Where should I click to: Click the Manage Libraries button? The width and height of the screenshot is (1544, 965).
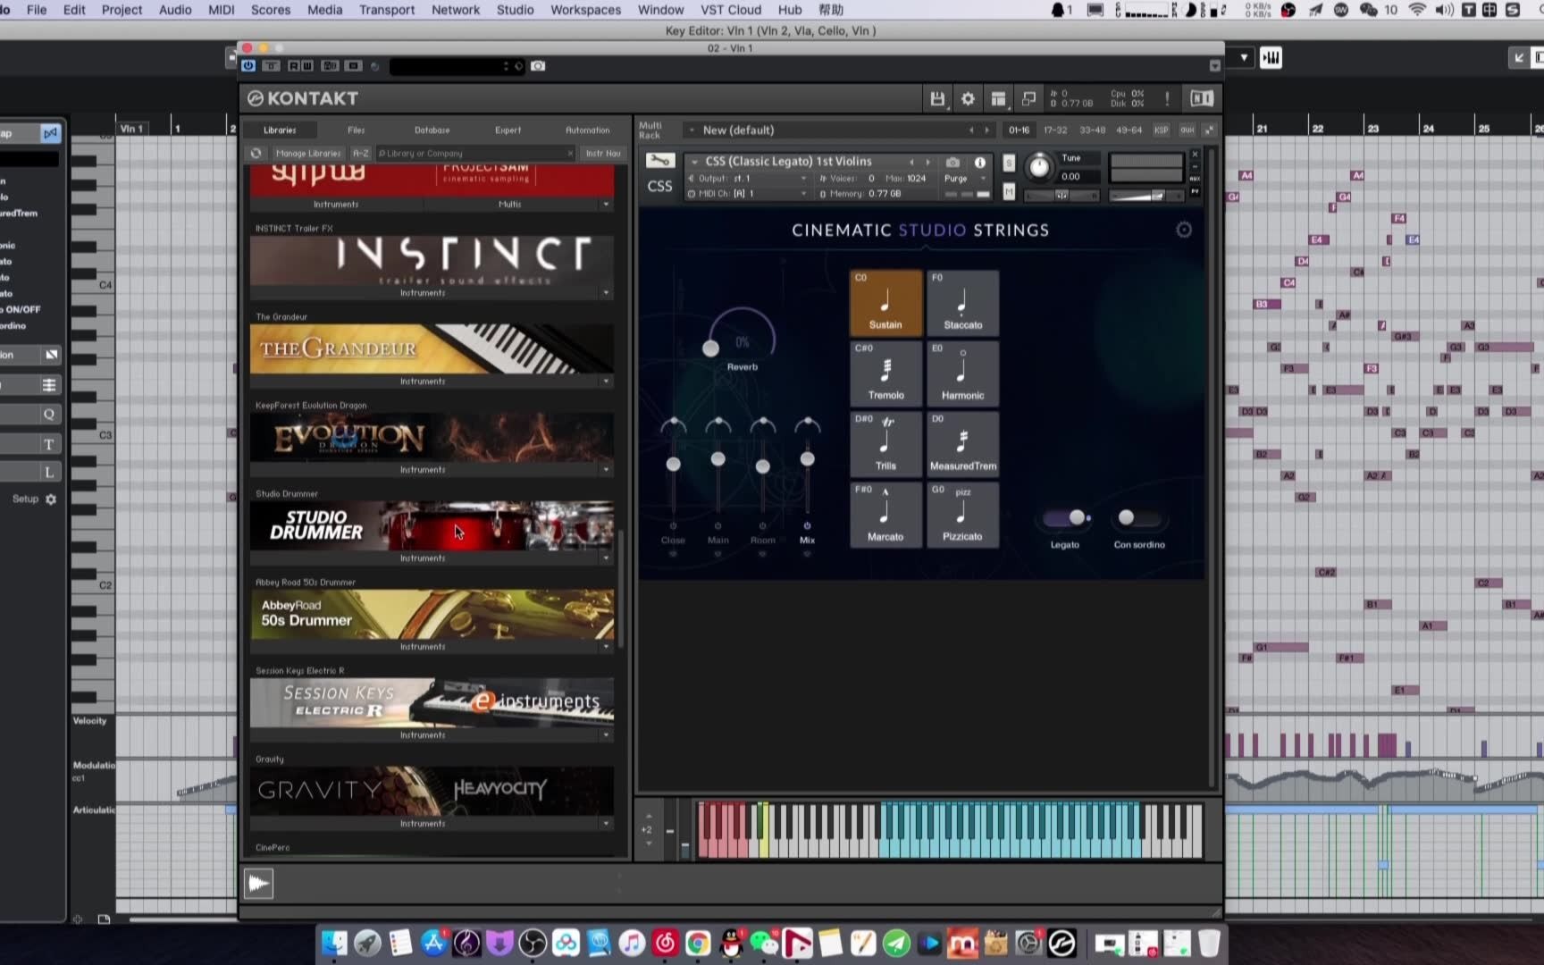(x=308, y=154)
